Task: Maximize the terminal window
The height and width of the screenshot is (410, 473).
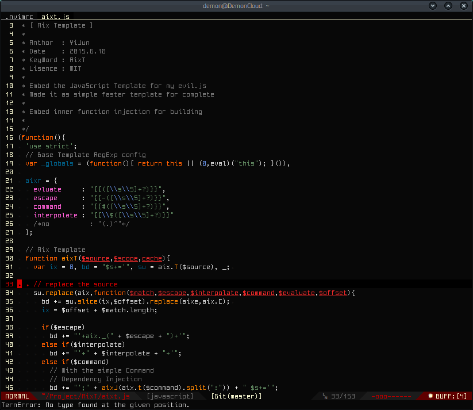Action: 448,6
